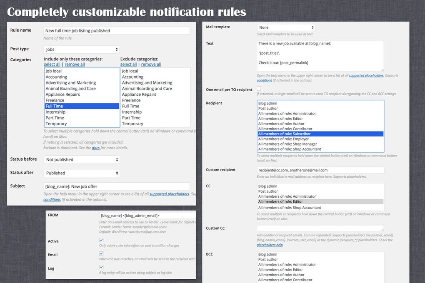Follow the supported placeholders link

click(169, 194)
